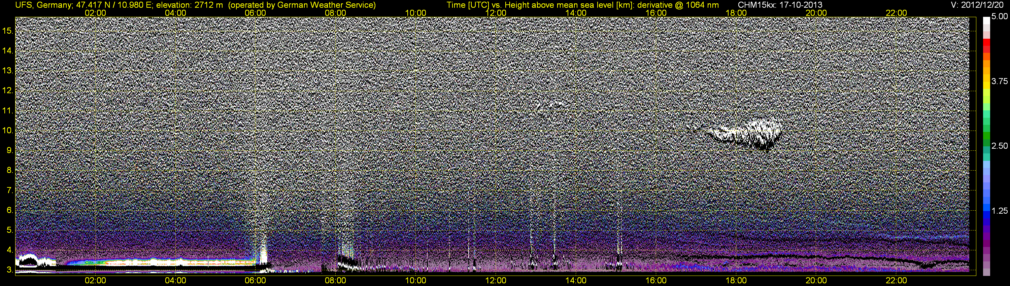Click the height axis label '7.'
The width and height of the screenshot is (1010, 286).
[x=10, y=190]
